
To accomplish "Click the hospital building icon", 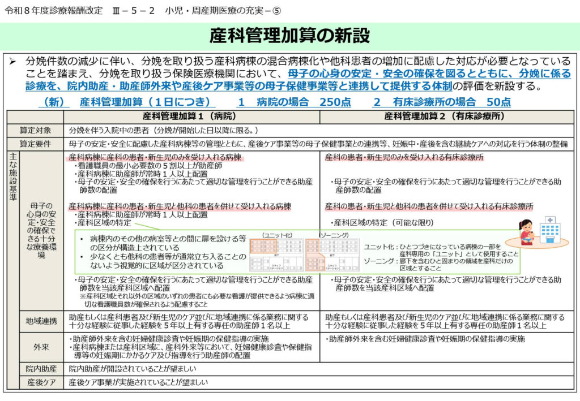I will [550, 231].
